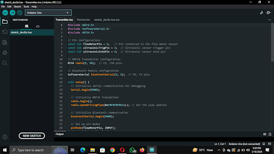274x154 pixels.
Task: Click the editor vertical scrollbar thumb
Action: point(272,42)
